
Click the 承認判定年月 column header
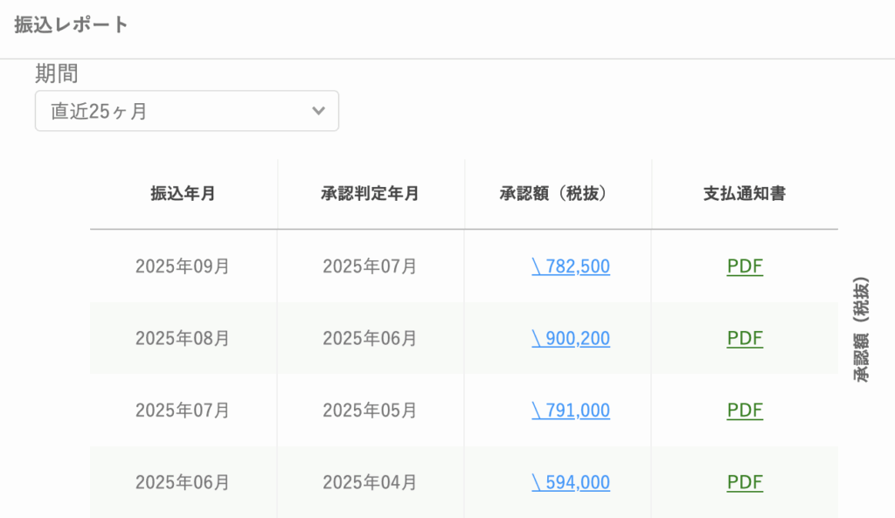pos(370,193)
